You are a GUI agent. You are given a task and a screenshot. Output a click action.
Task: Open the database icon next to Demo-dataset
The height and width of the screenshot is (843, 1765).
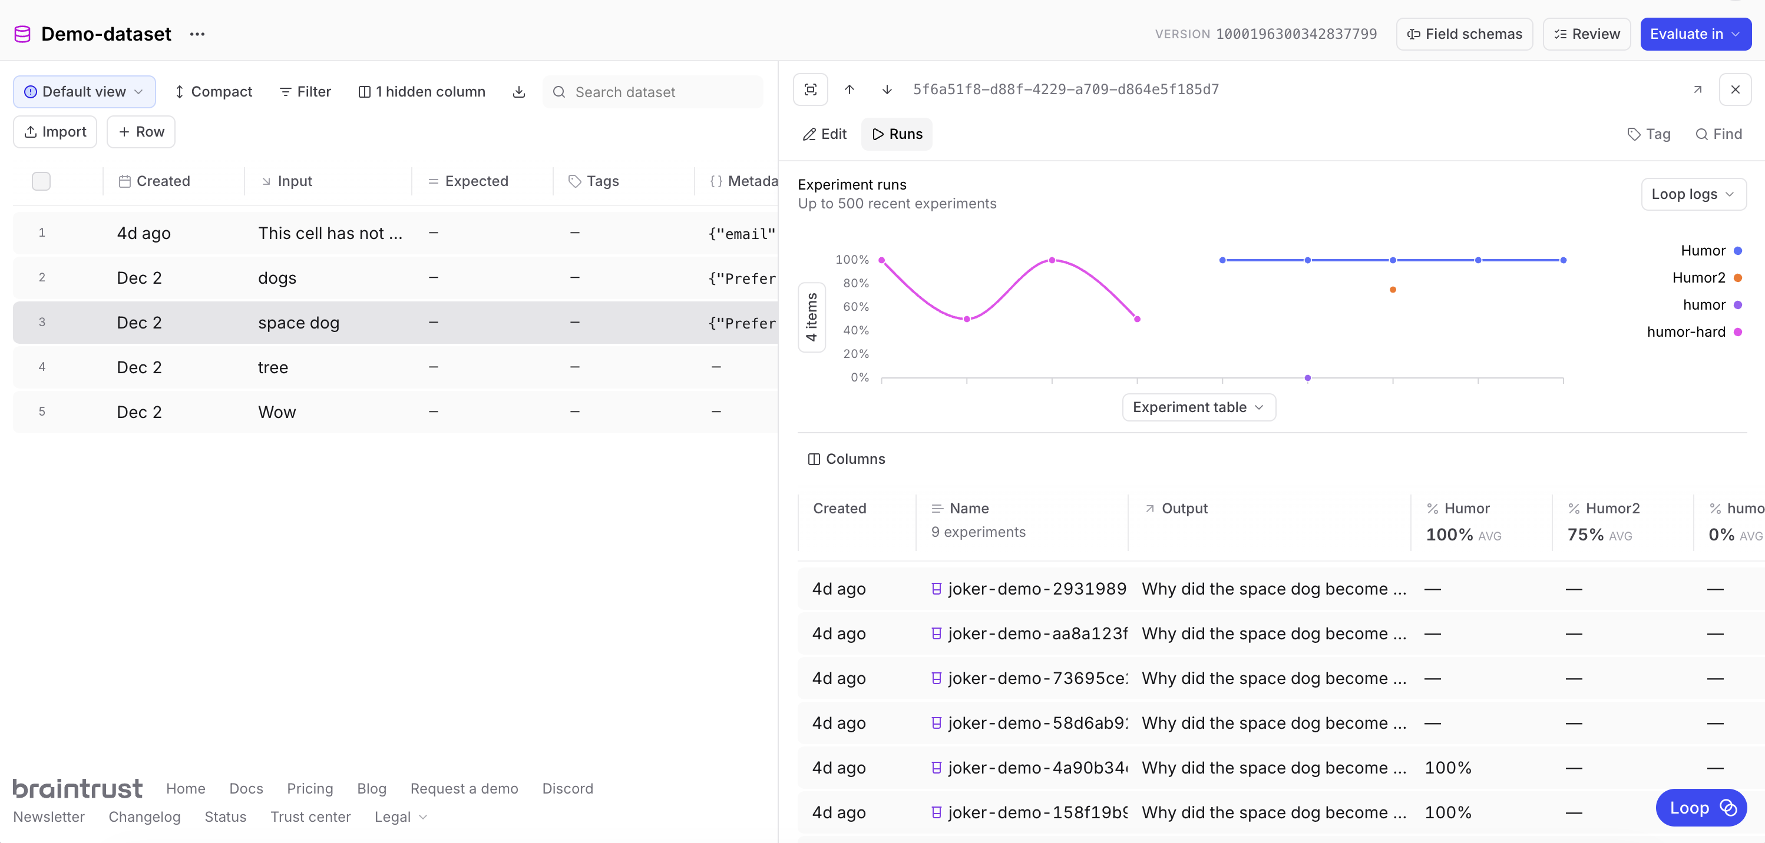pos(21,33)
